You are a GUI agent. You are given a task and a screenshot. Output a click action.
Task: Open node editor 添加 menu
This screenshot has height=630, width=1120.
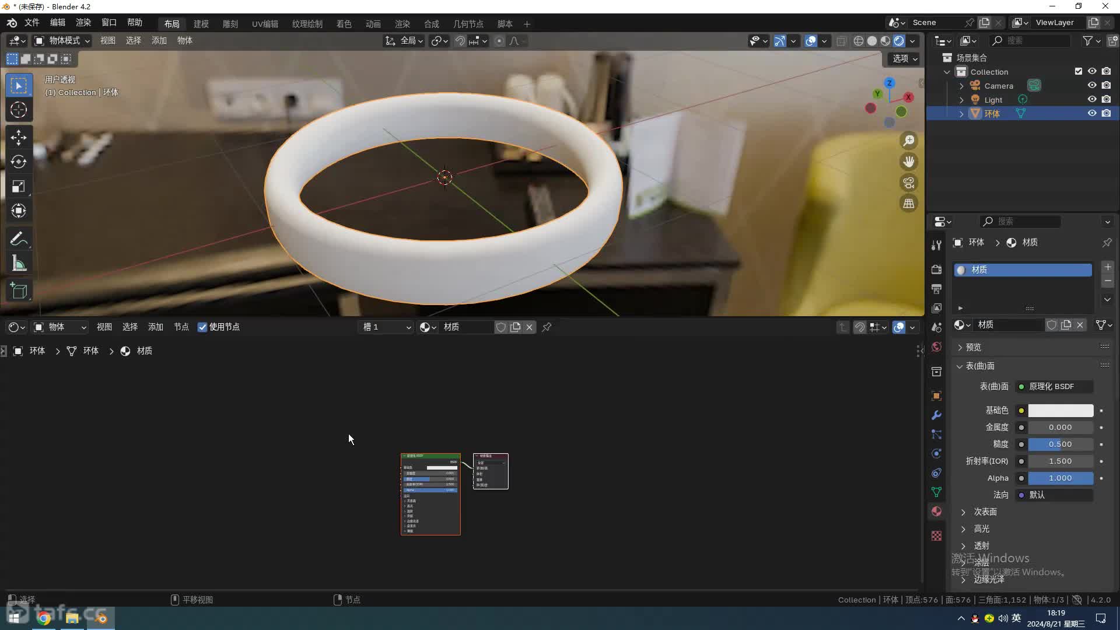point(156,327)
